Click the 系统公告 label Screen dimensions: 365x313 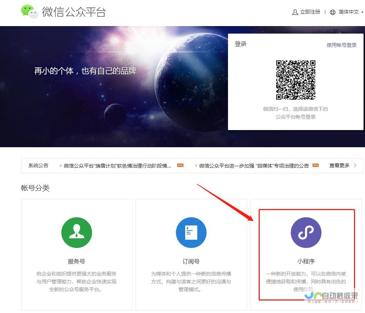39,166
